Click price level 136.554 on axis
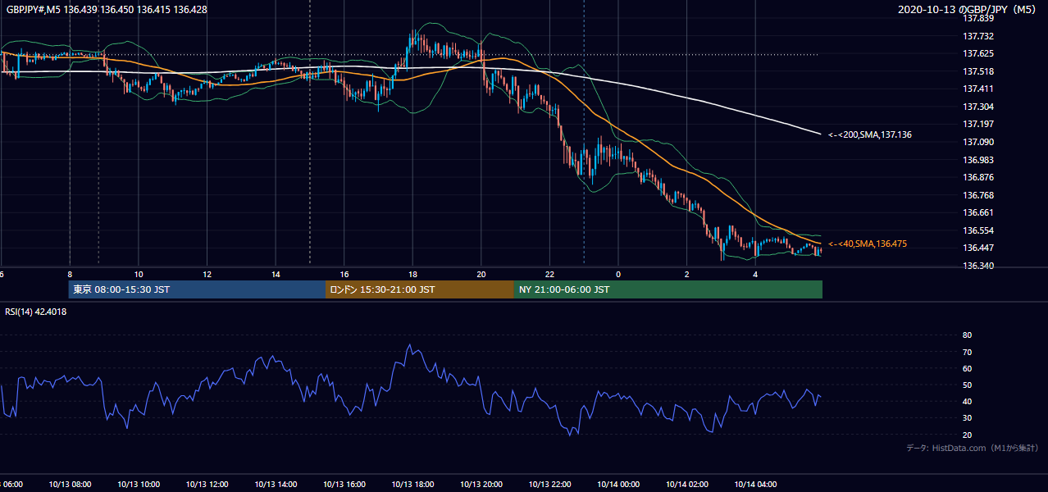1048x492 pixels. pyautogui.click(x=978, y=230)
